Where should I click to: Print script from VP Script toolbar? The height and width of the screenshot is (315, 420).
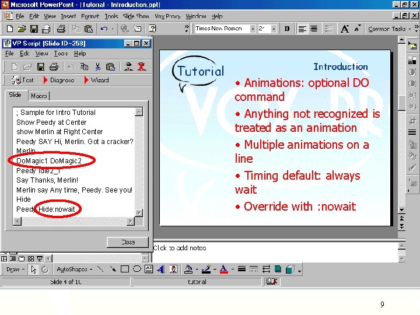click(x=54, y=66)
